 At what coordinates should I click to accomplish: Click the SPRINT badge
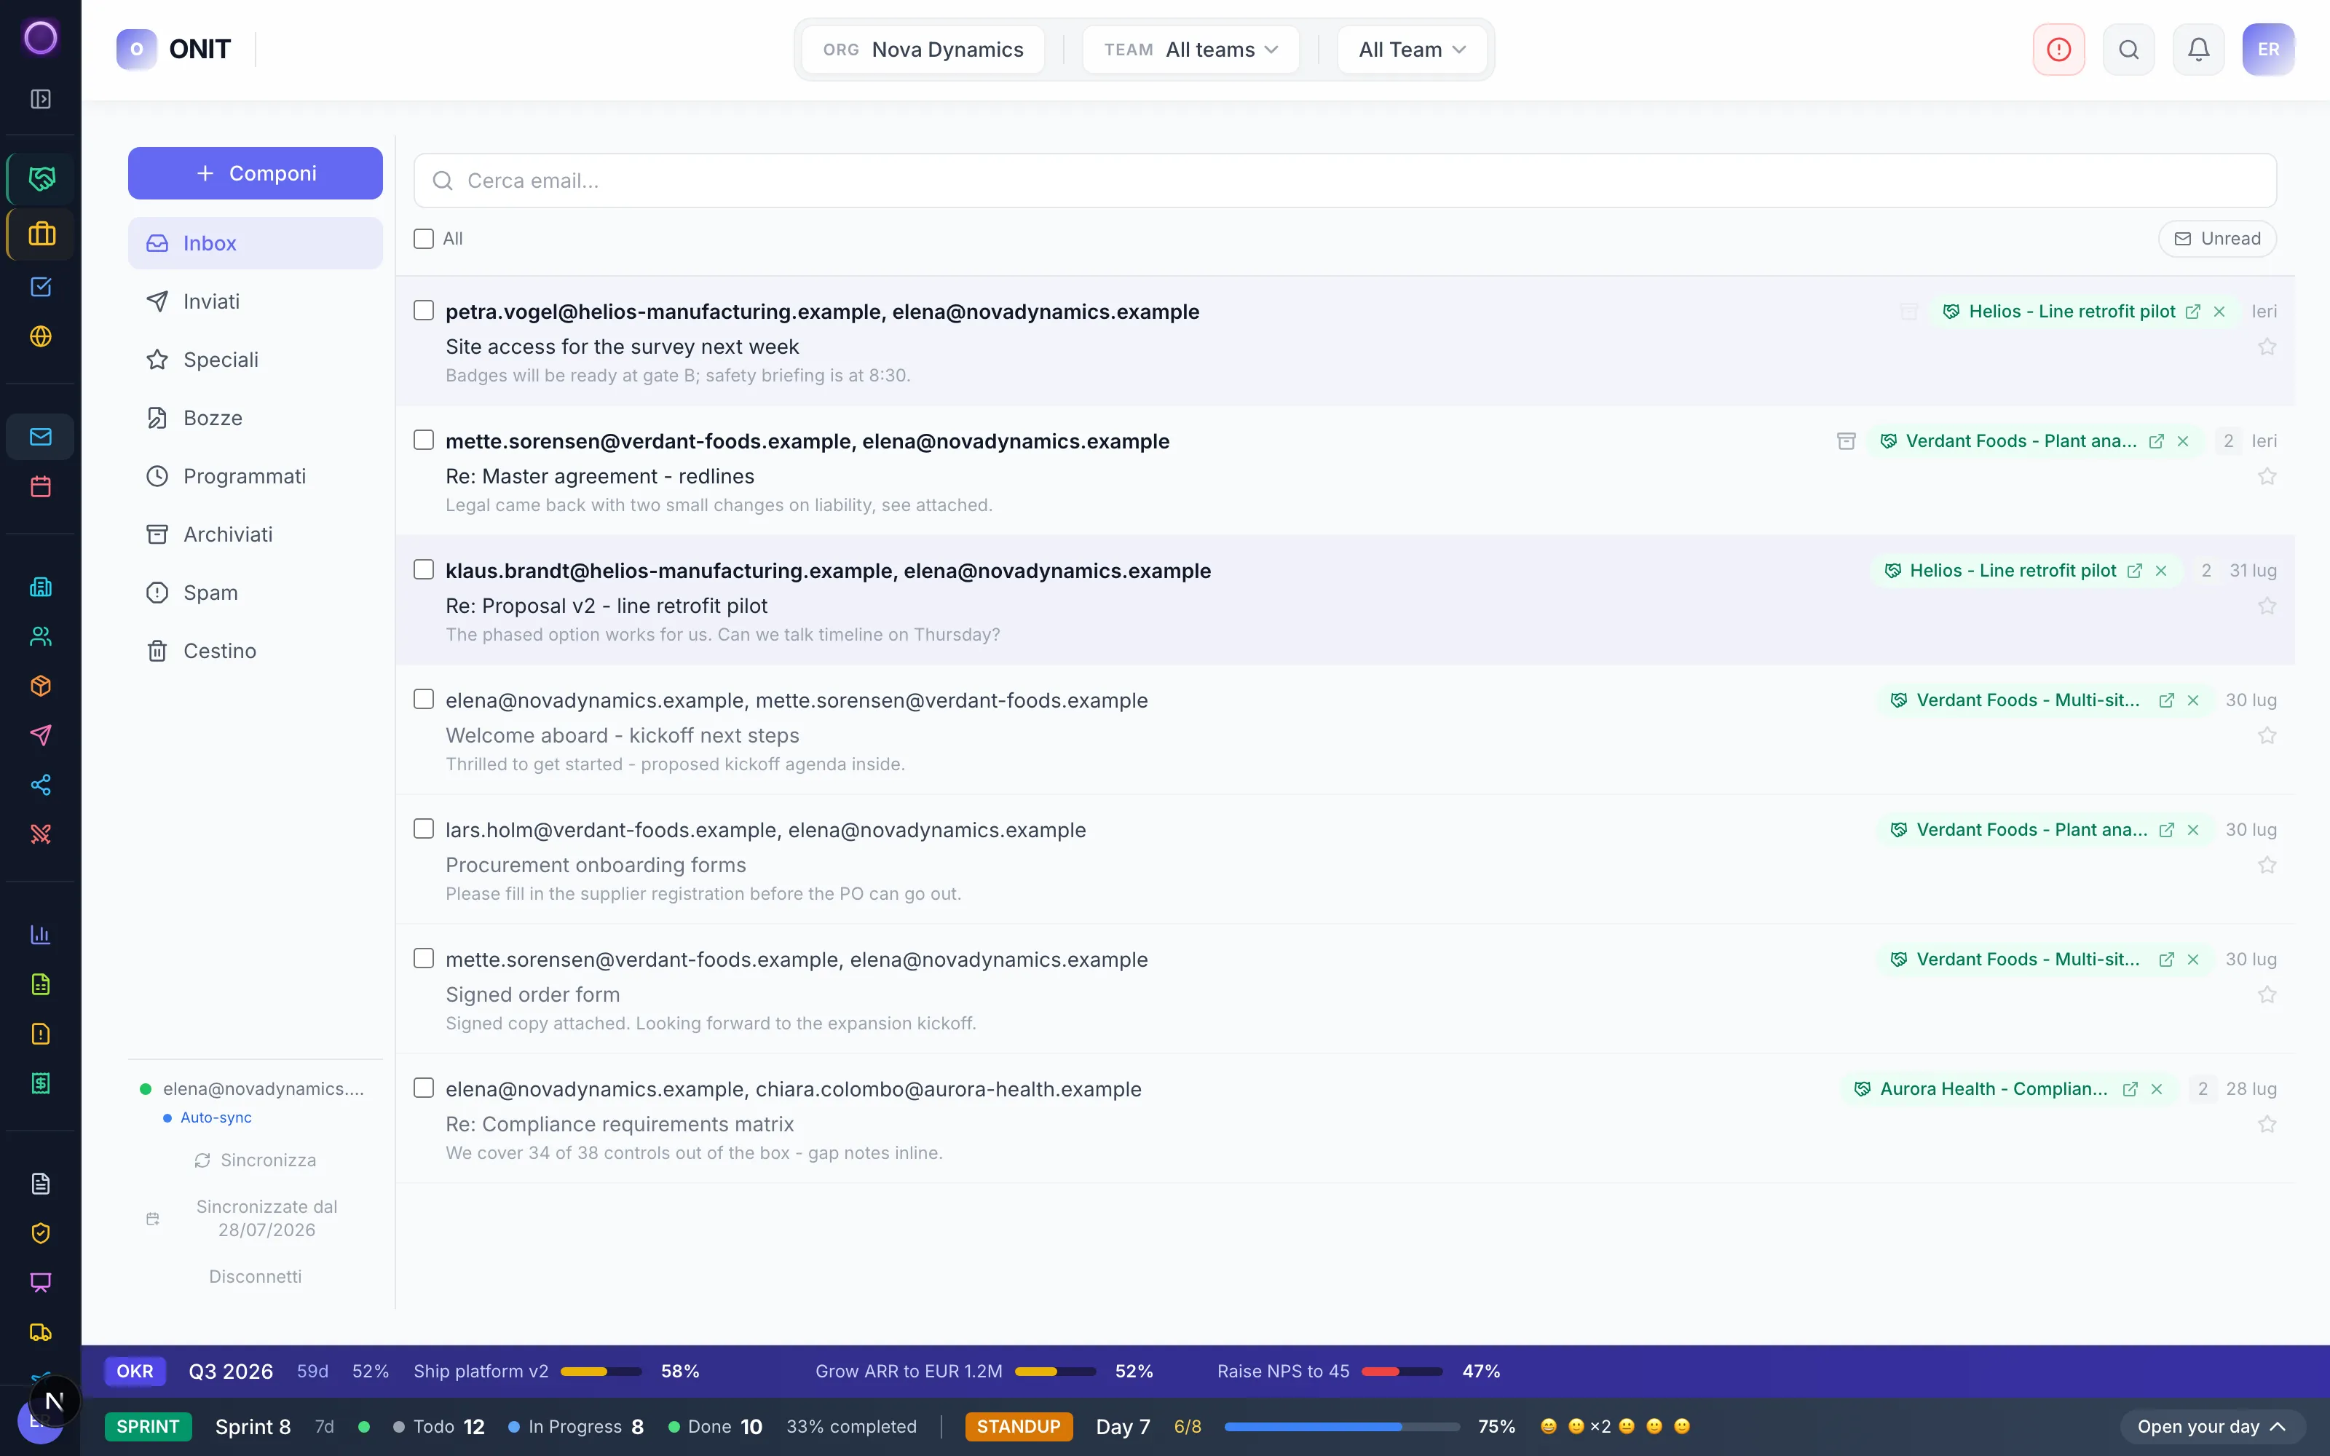coord(149,1426)
